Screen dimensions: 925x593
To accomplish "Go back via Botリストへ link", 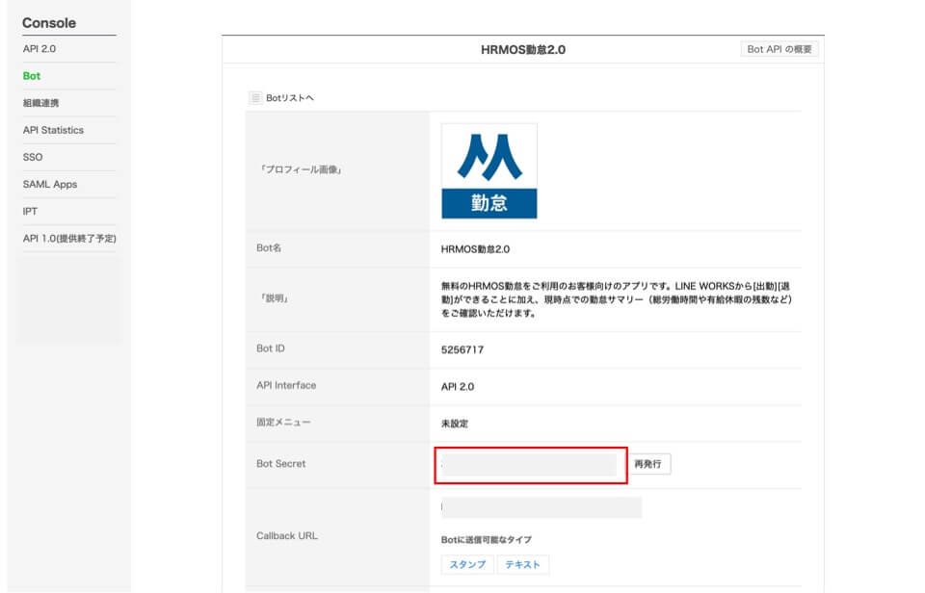I will [290, 98].
